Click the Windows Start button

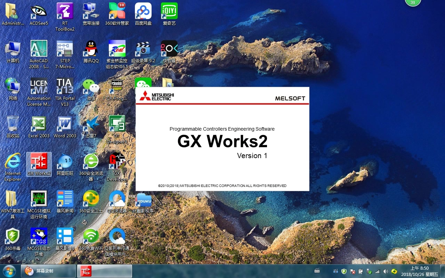(9, 271)
